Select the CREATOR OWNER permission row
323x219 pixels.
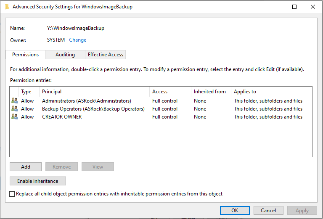[x=161, y=117]
